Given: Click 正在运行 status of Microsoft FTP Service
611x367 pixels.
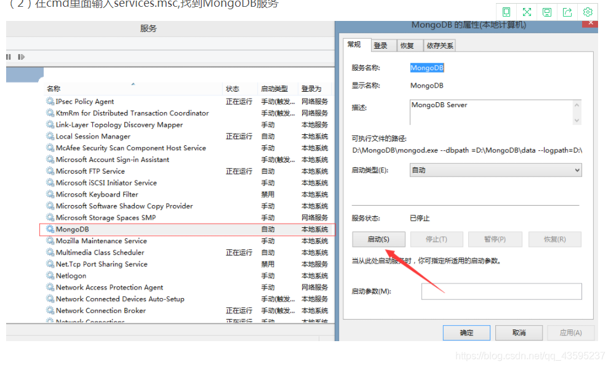Looking at the screenshot, I should (239, 171).
